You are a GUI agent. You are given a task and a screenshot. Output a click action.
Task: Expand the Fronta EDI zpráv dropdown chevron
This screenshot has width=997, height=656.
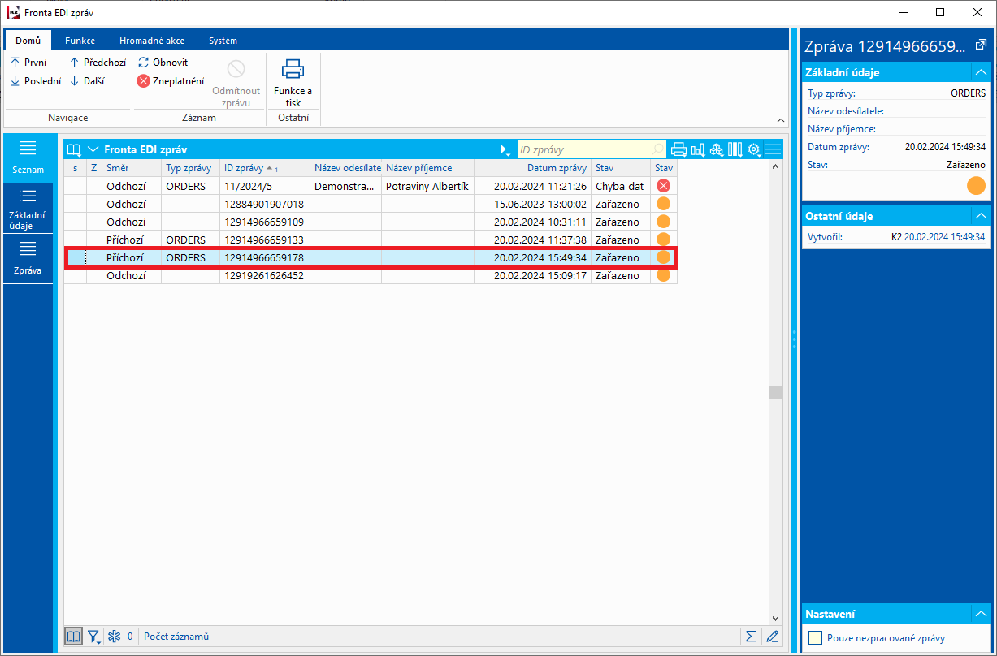coord(93,149)
